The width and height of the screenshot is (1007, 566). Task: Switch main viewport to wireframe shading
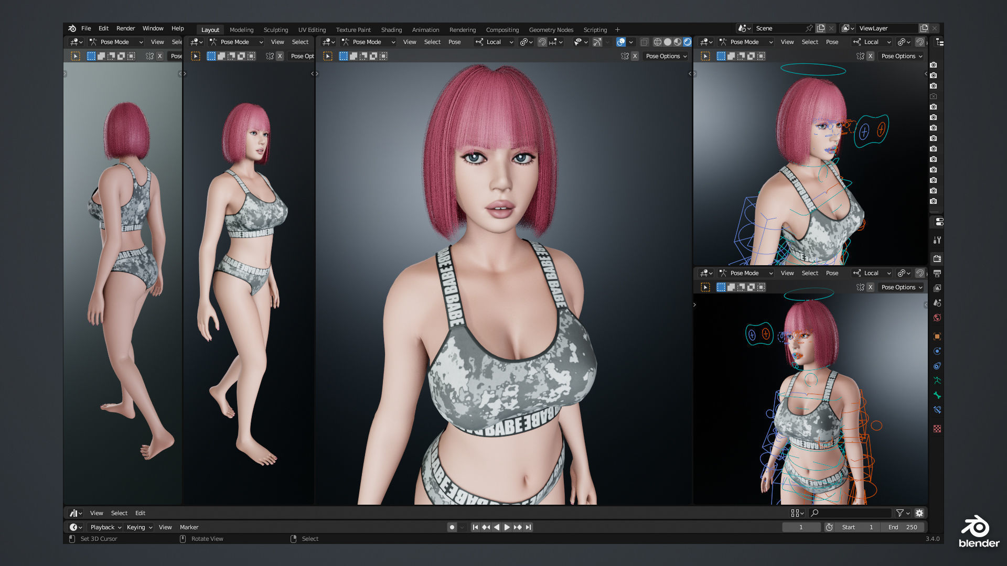tap(657, 42)
